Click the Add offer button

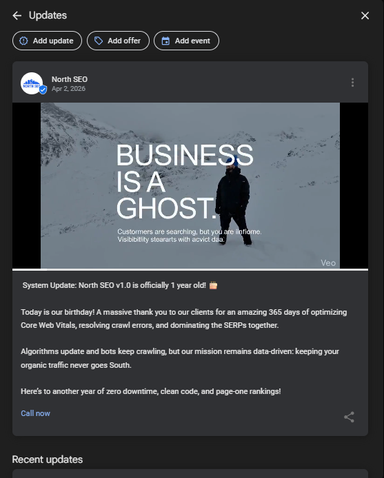(x=118, y=41)
